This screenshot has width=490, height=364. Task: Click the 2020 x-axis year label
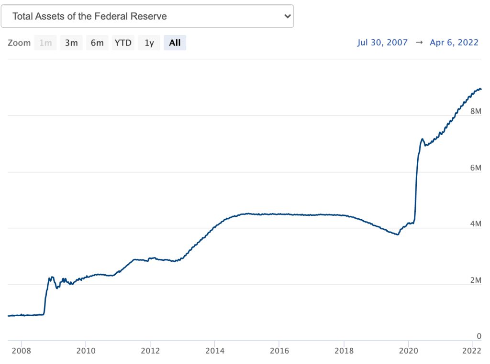tap(408, 350)
